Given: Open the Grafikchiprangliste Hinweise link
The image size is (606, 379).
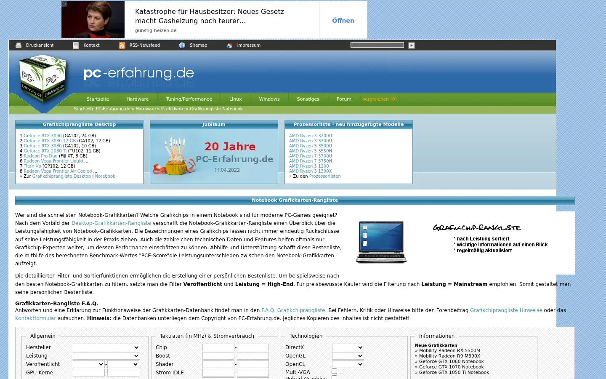Looking at the screenshot, I should 506,310.
